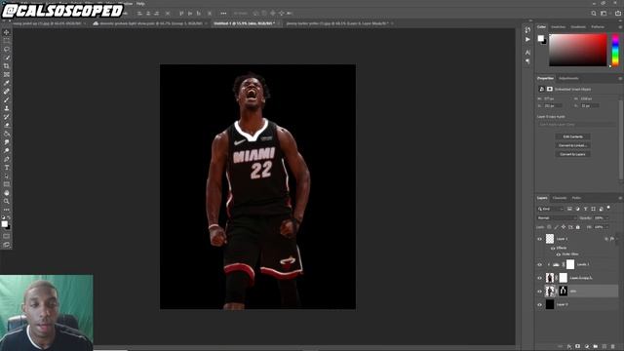Delete layer using trash icon
The image size is (624, 351).
(613, 347)
